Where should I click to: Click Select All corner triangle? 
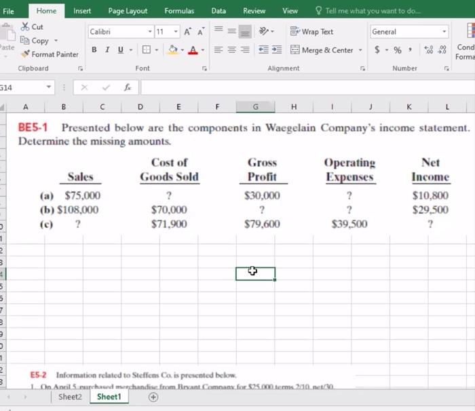click(x=3, y=107)
